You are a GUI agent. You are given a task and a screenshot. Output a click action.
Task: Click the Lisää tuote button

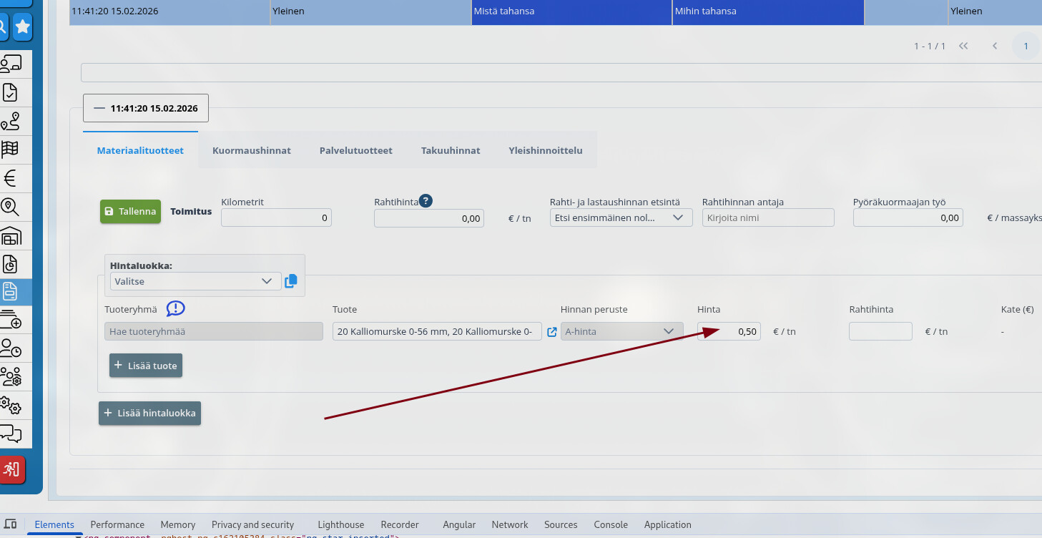click(146, 366)
